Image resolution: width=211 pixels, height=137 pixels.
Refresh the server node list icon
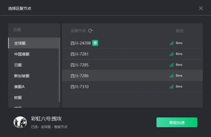click(90, 31)
